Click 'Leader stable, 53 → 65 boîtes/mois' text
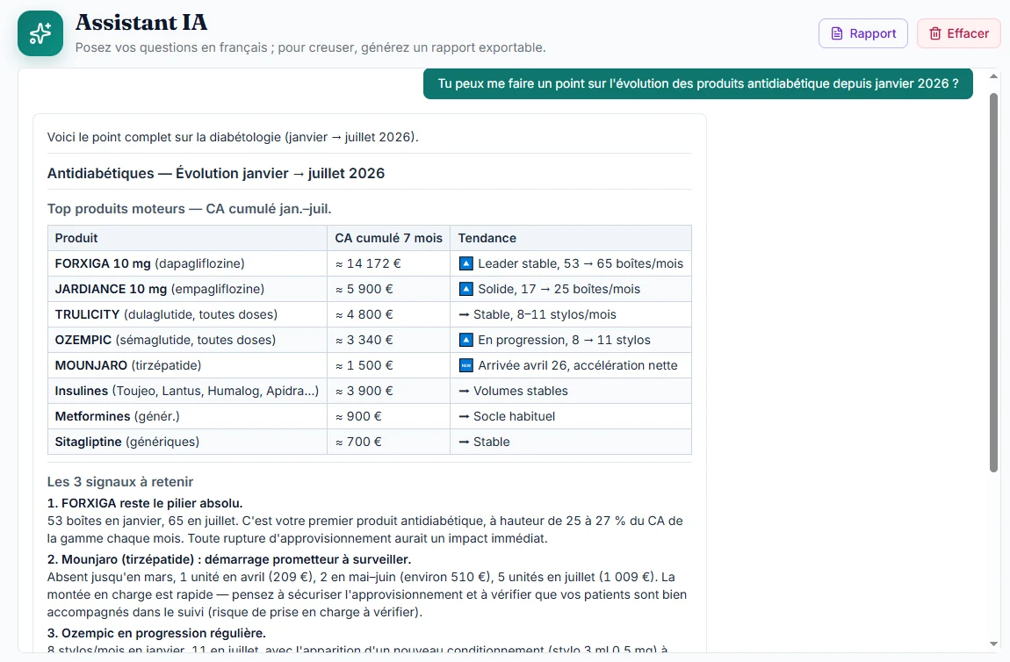This screenshot has height=662, width=1010. 581,263
